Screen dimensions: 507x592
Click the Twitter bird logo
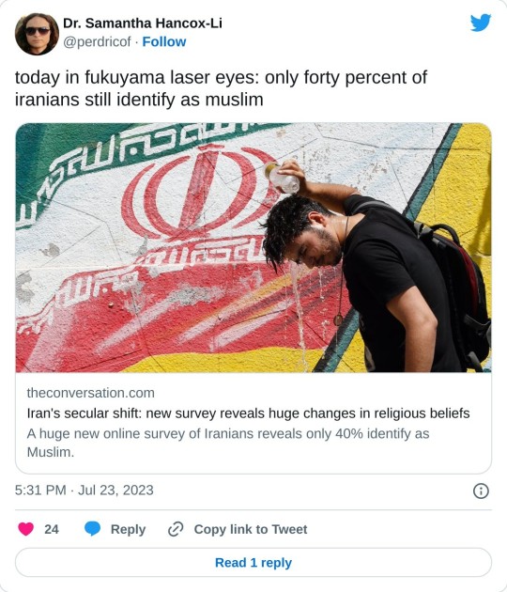tap(481, 23)
